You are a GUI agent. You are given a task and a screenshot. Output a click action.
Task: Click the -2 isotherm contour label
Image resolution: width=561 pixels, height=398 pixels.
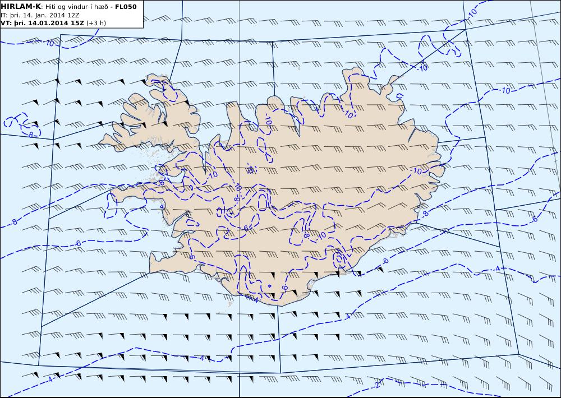(x=377, y=385)
